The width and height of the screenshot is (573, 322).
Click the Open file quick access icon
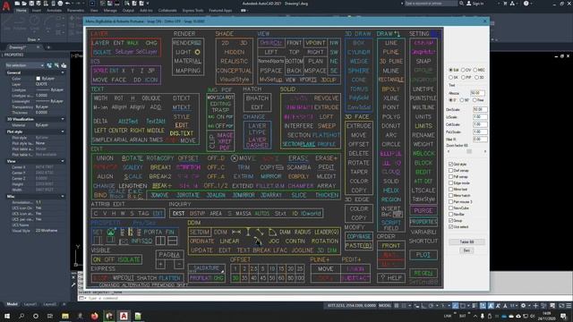point(24,4)
